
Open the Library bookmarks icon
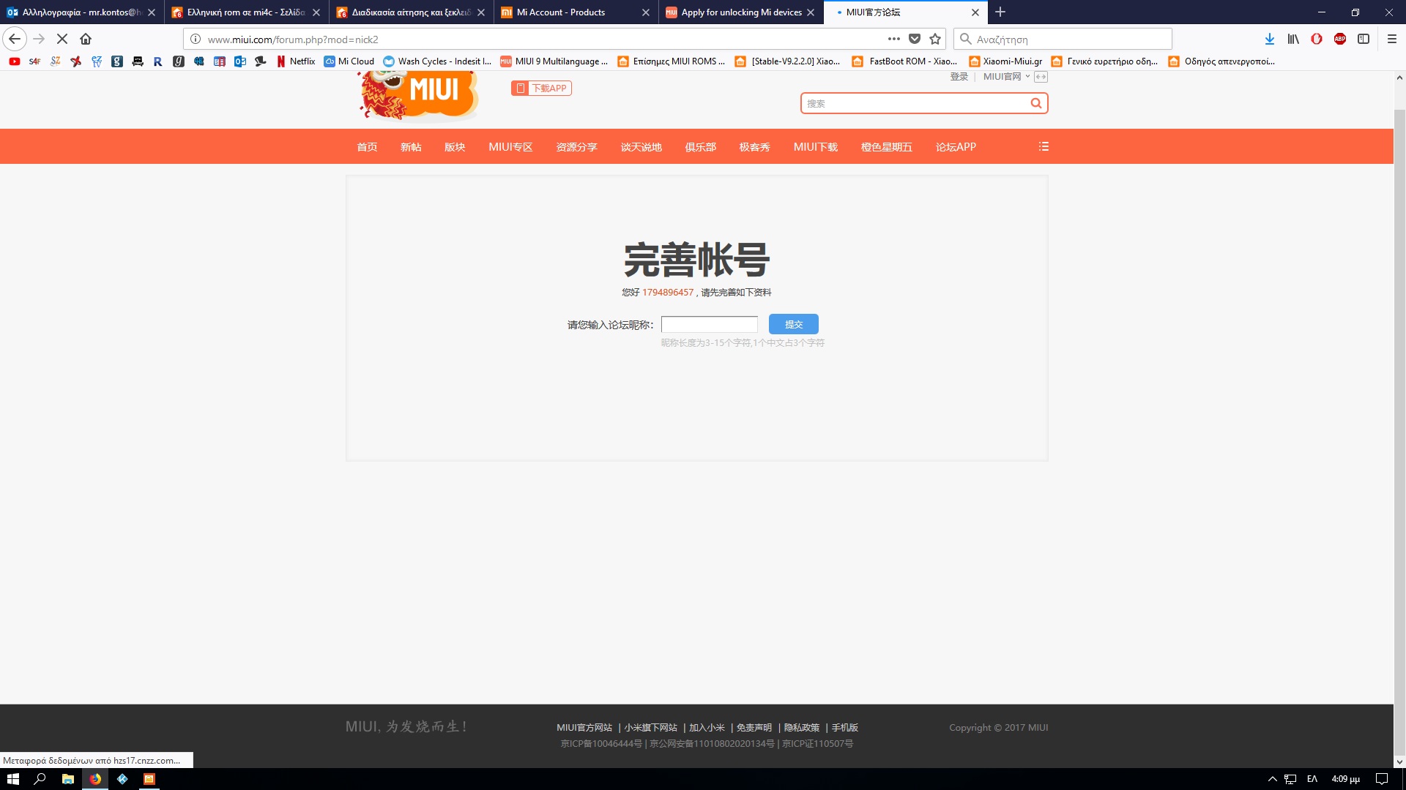(x=1293, y=39)
